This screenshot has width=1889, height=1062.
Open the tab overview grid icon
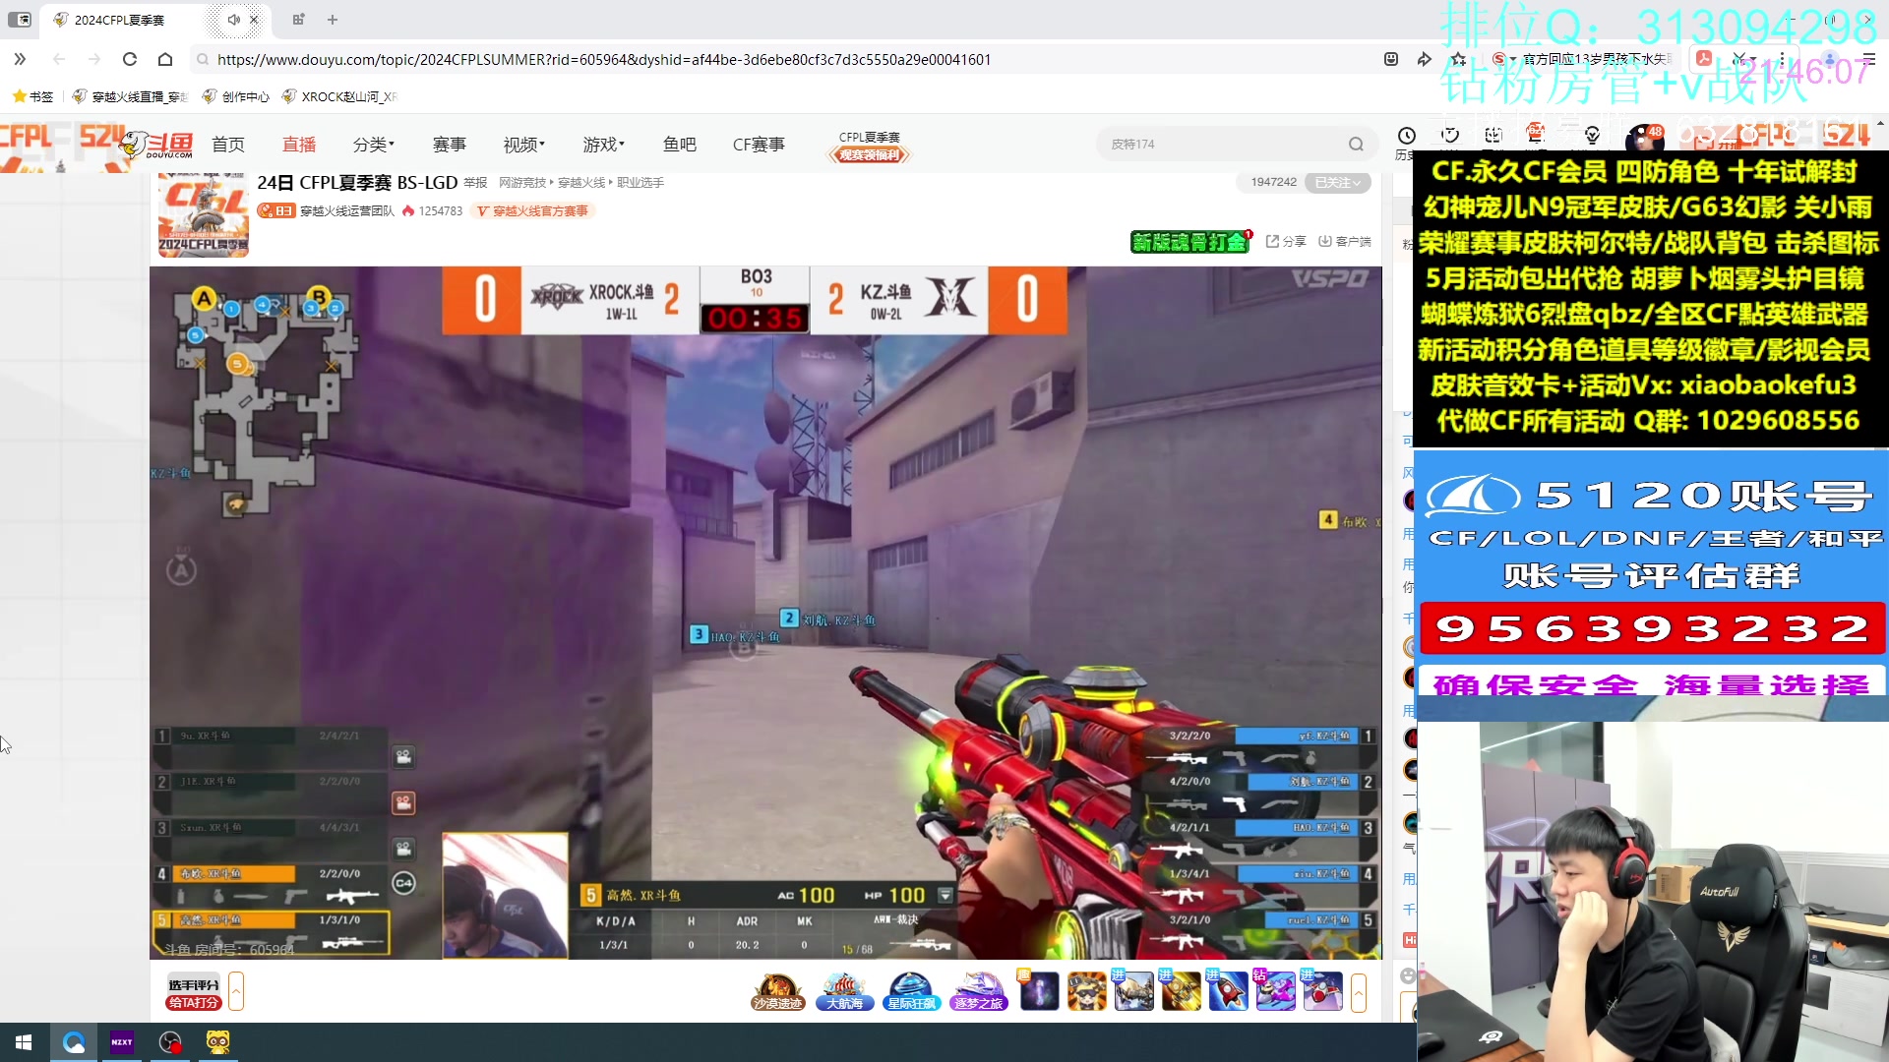[x=298, y=20]
